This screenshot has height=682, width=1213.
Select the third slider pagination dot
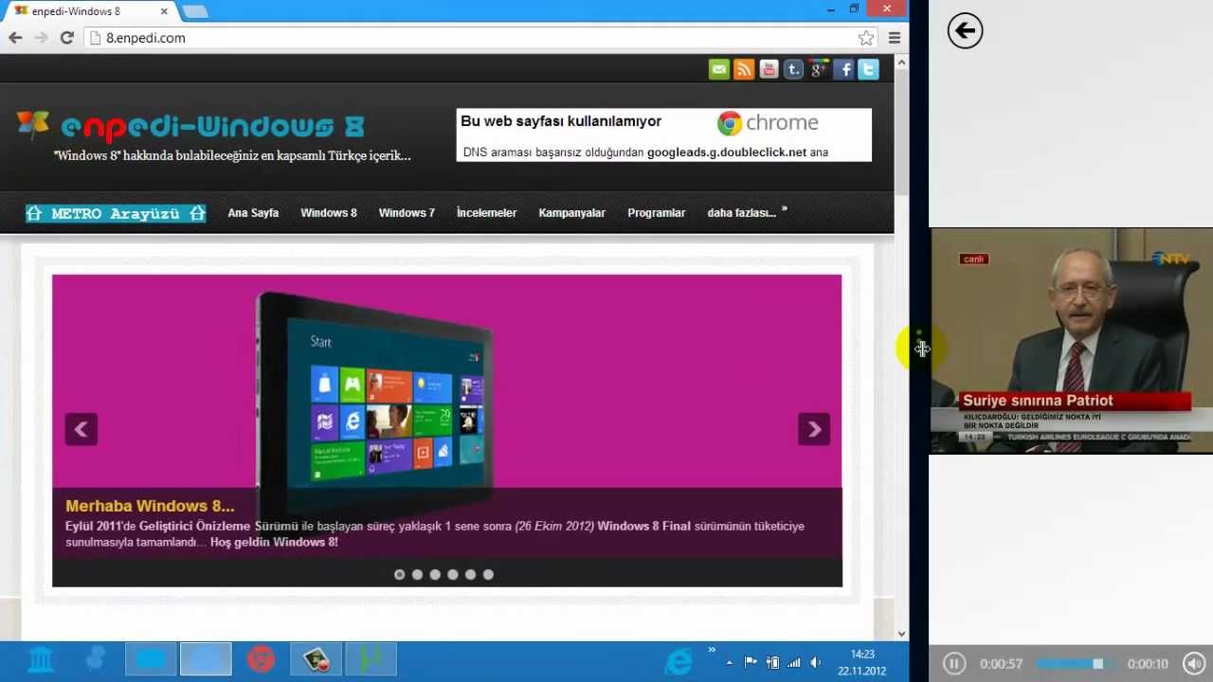(435, 574)
